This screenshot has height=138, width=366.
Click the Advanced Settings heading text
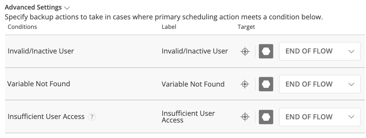coord(33,7)
